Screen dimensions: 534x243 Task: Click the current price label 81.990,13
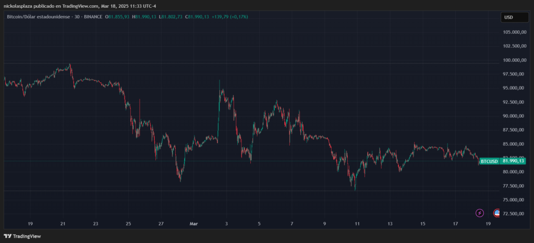click(513, 161)
